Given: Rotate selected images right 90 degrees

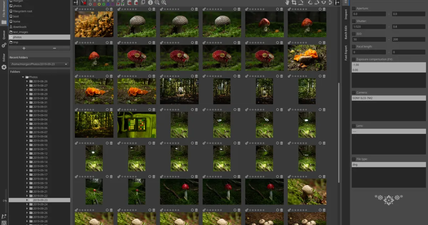Looking at the screenshot, I should (317, 2).
